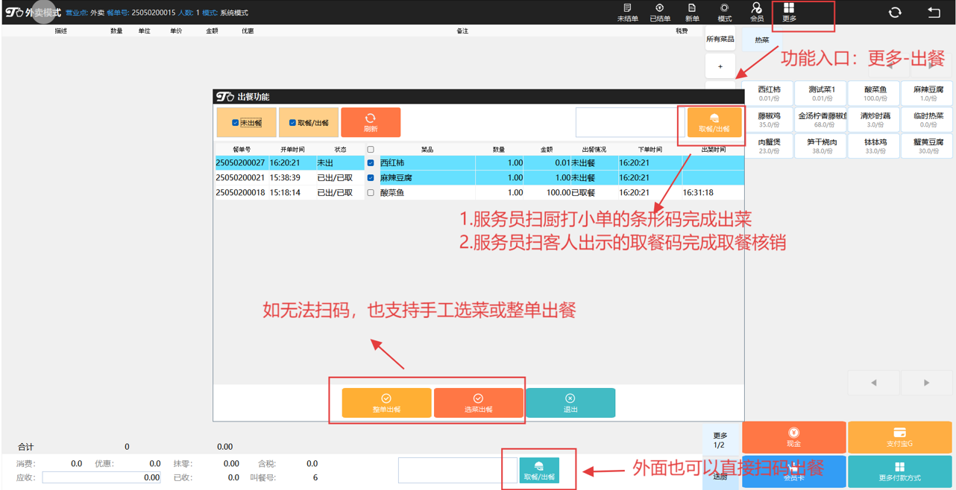Create a new order with 新单
This screenshot has width=956, height=490.
point(692,12)
